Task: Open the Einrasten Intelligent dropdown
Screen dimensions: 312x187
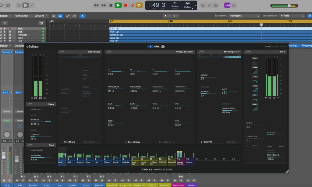Action: 244,16
